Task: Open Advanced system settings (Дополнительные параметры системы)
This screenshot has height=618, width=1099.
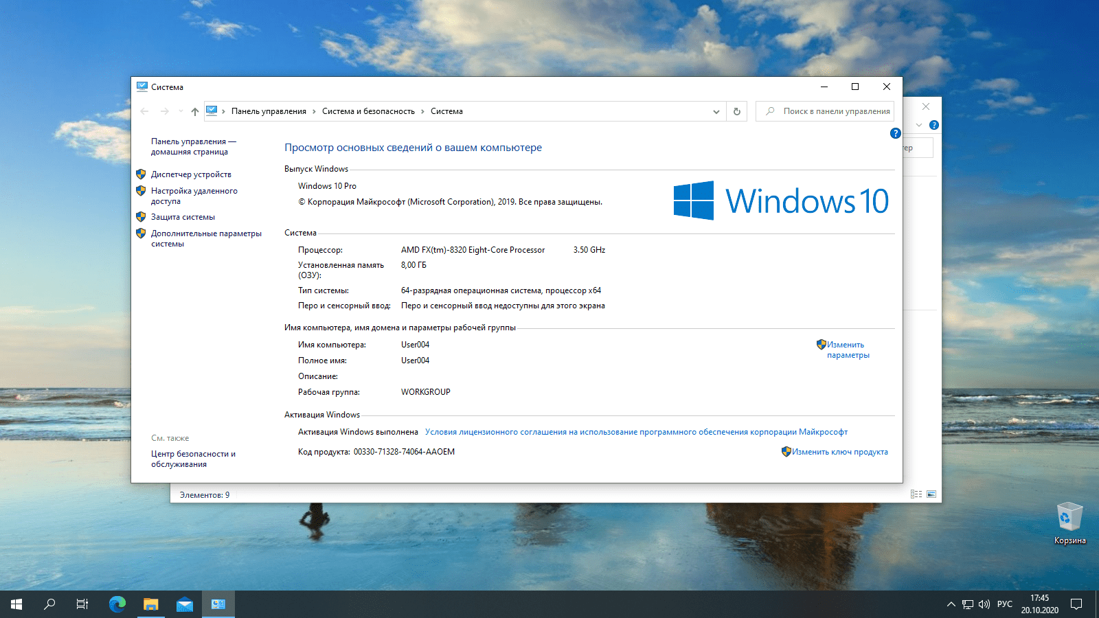Action: pos(206,238)
